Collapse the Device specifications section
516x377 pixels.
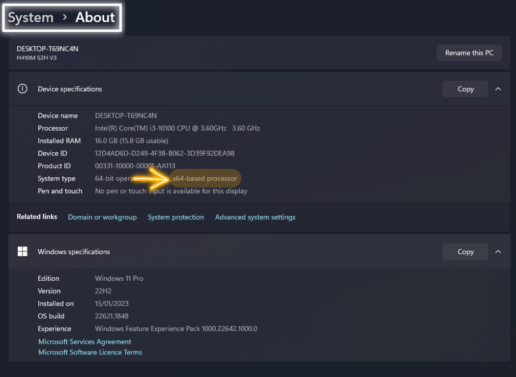pos(498,89)
